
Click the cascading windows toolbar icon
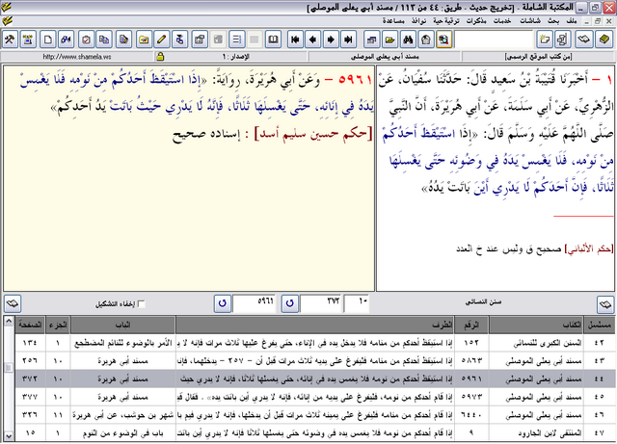[371, 39]
